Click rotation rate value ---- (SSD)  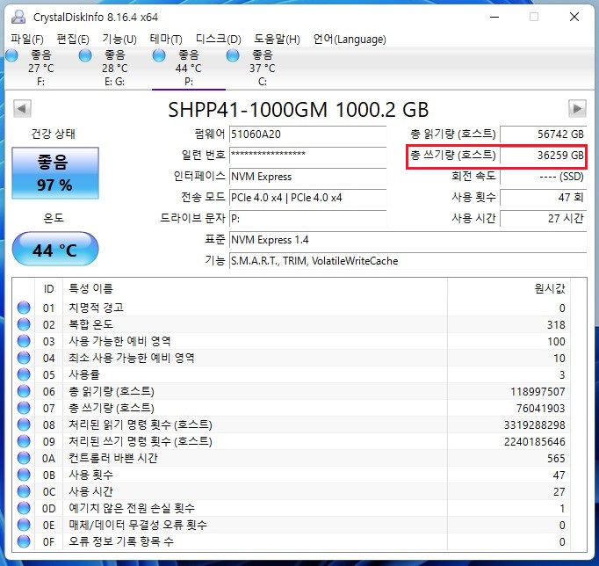pos(543,177)
